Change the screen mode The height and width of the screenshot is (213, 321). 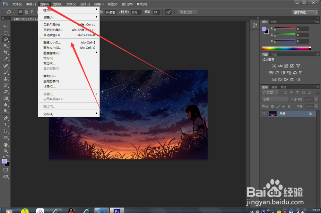5,177
